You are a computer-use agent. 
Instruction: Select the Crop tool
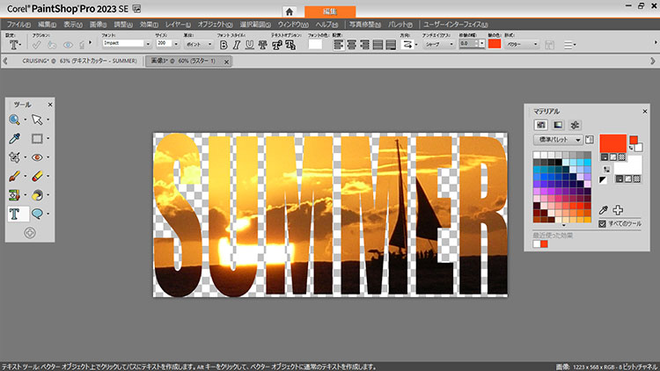point(15,157)
